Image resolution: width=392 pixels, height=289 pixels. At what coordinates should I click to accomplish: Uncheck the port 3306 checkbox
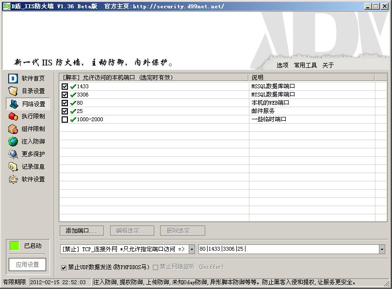point(65,95)
